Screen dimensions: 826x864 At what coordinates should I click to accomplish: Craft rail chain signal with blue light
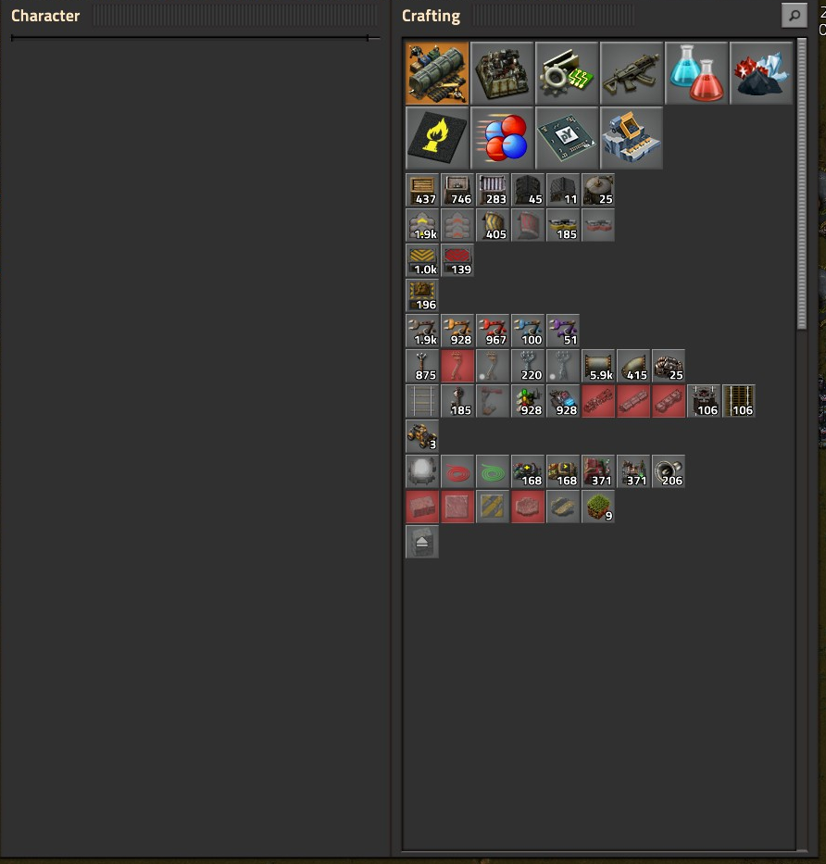(x=563, y=401)
